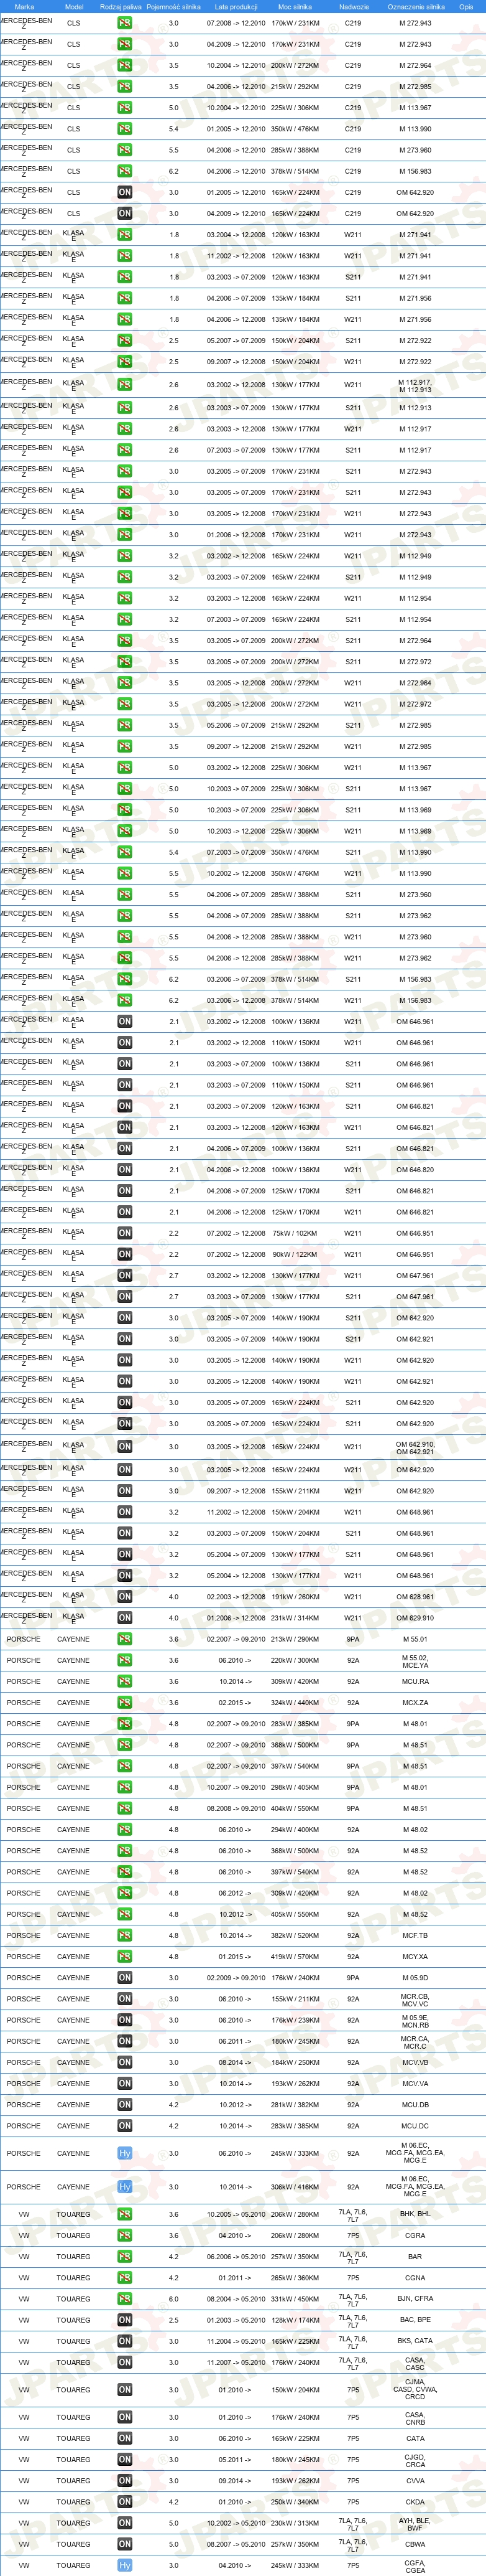Select the Lata produkcji column header

(x=236, y=6)
